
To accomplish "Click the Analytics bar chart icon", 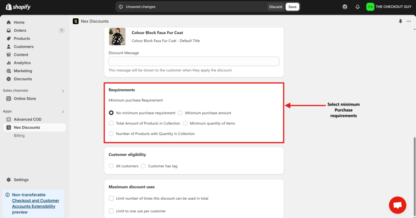I will [x=9, y=63].
